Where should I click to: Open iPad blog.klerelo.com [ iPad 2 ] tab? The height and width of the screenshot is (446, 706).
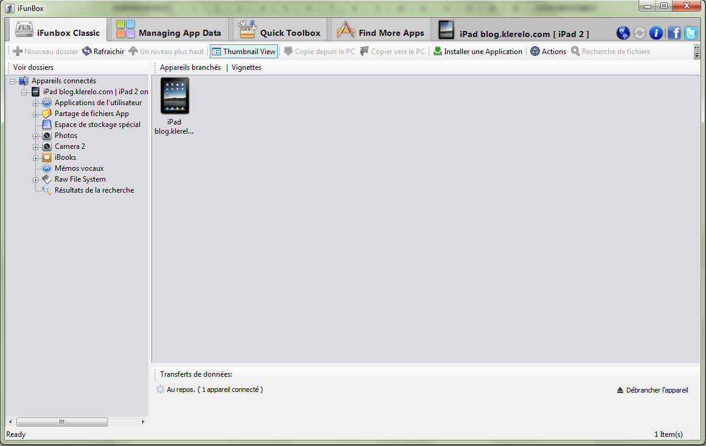[x=513, y=30]
